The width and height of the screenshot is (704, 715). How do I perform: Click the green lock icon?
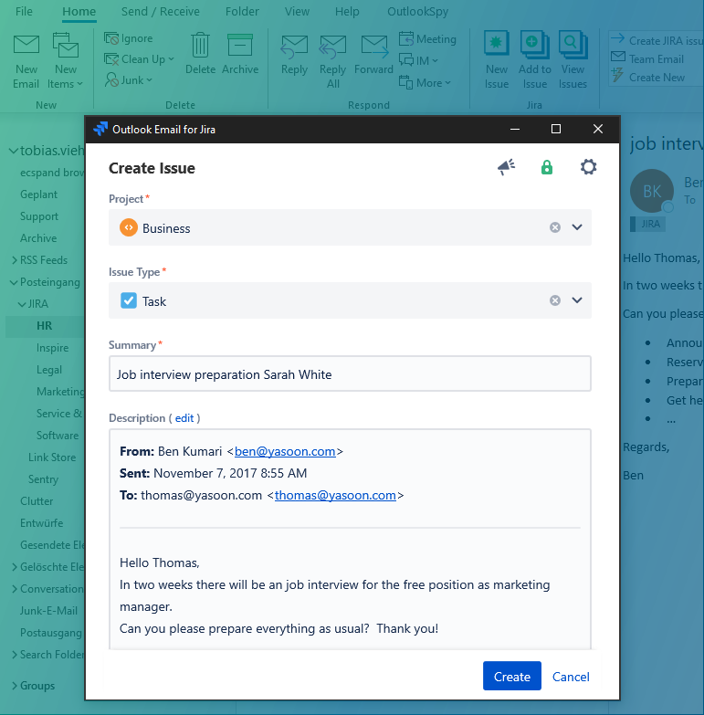[x=547, y=167]
